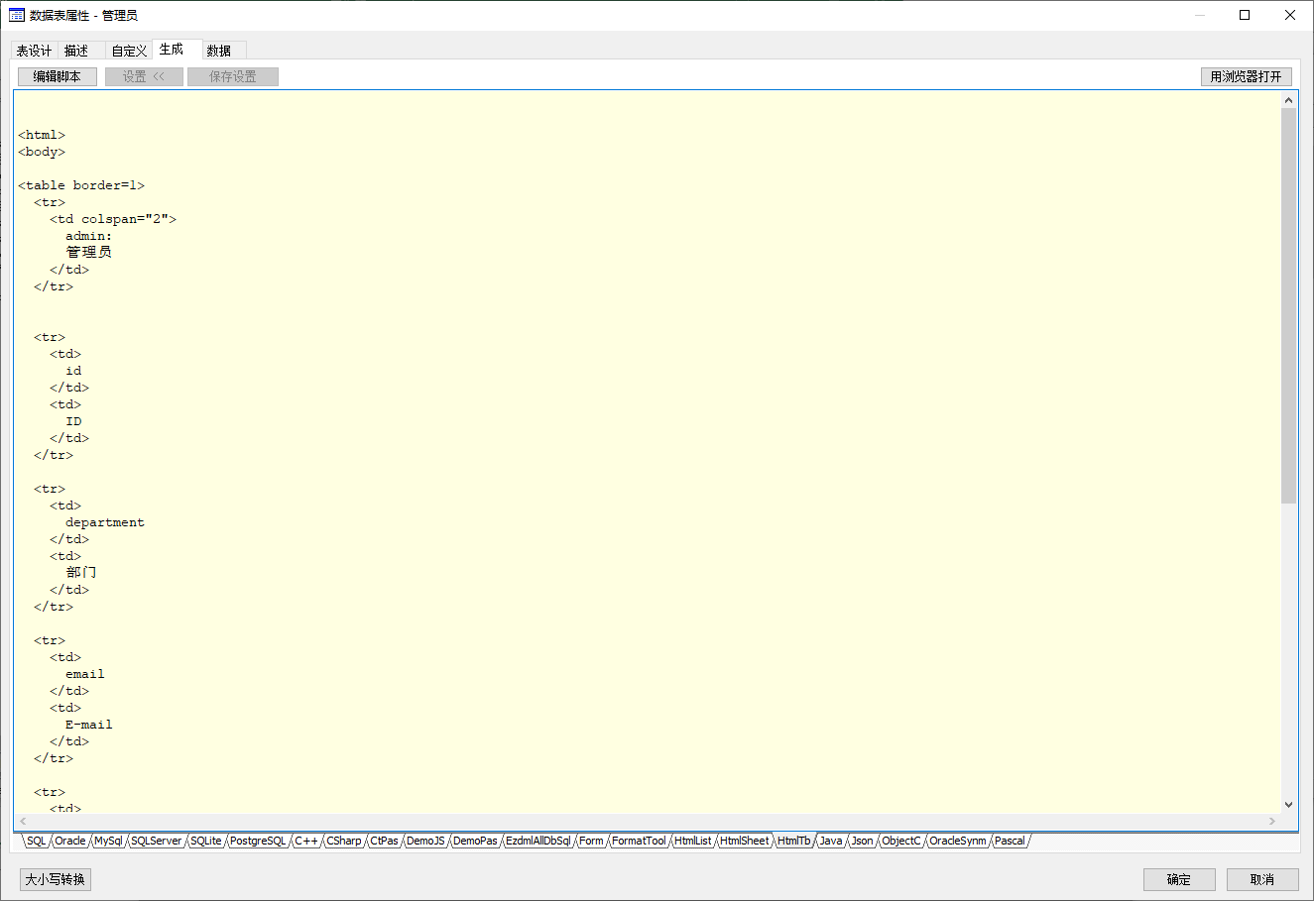Click the <td colspan="2"> code line
The height and width of the screenshot is (901, 1314).
113,219
